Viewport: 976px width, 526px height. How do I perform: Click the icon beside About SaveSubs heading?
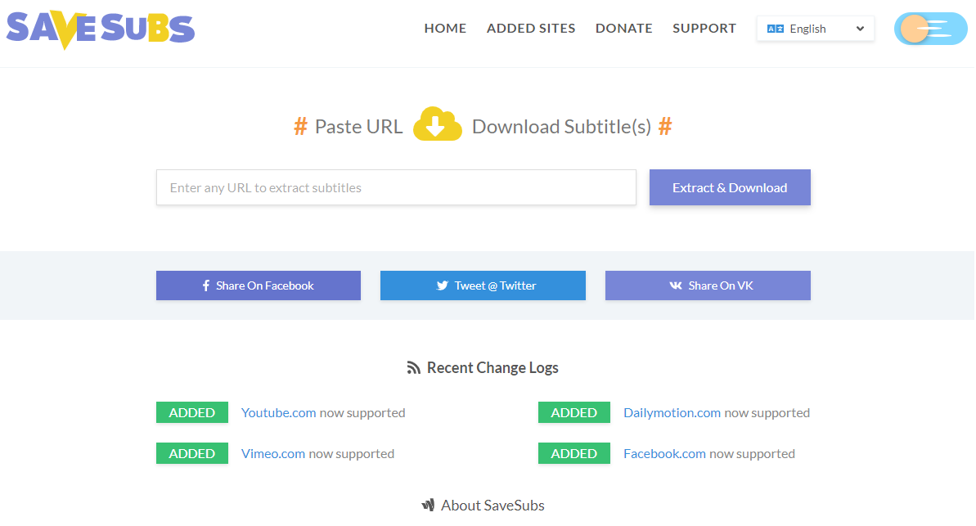click(x=429, y=505)
